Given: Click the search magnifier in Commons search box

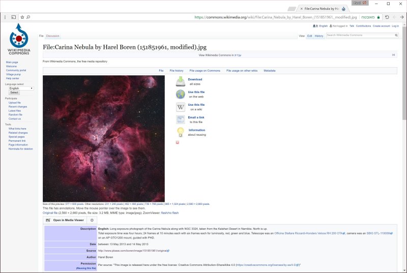Looking at the screenshot, I should [x=396, y=35].
